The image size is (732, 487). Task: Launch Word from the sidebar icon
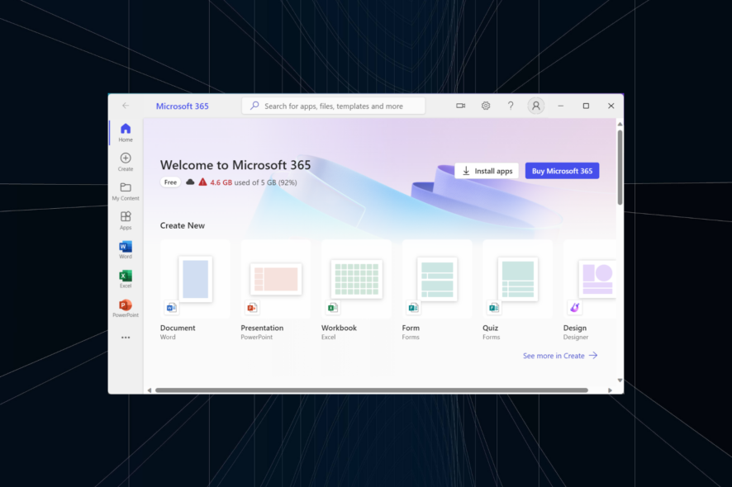point(125,248)
